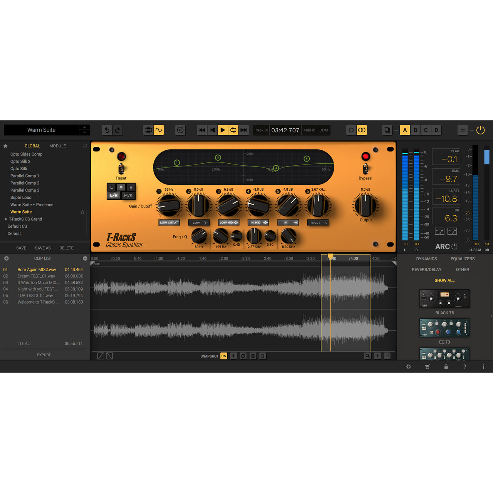Screen dimensions: 493x493
Task: Open the REVERB/DELAY category tab
Action: click(427, 269)
